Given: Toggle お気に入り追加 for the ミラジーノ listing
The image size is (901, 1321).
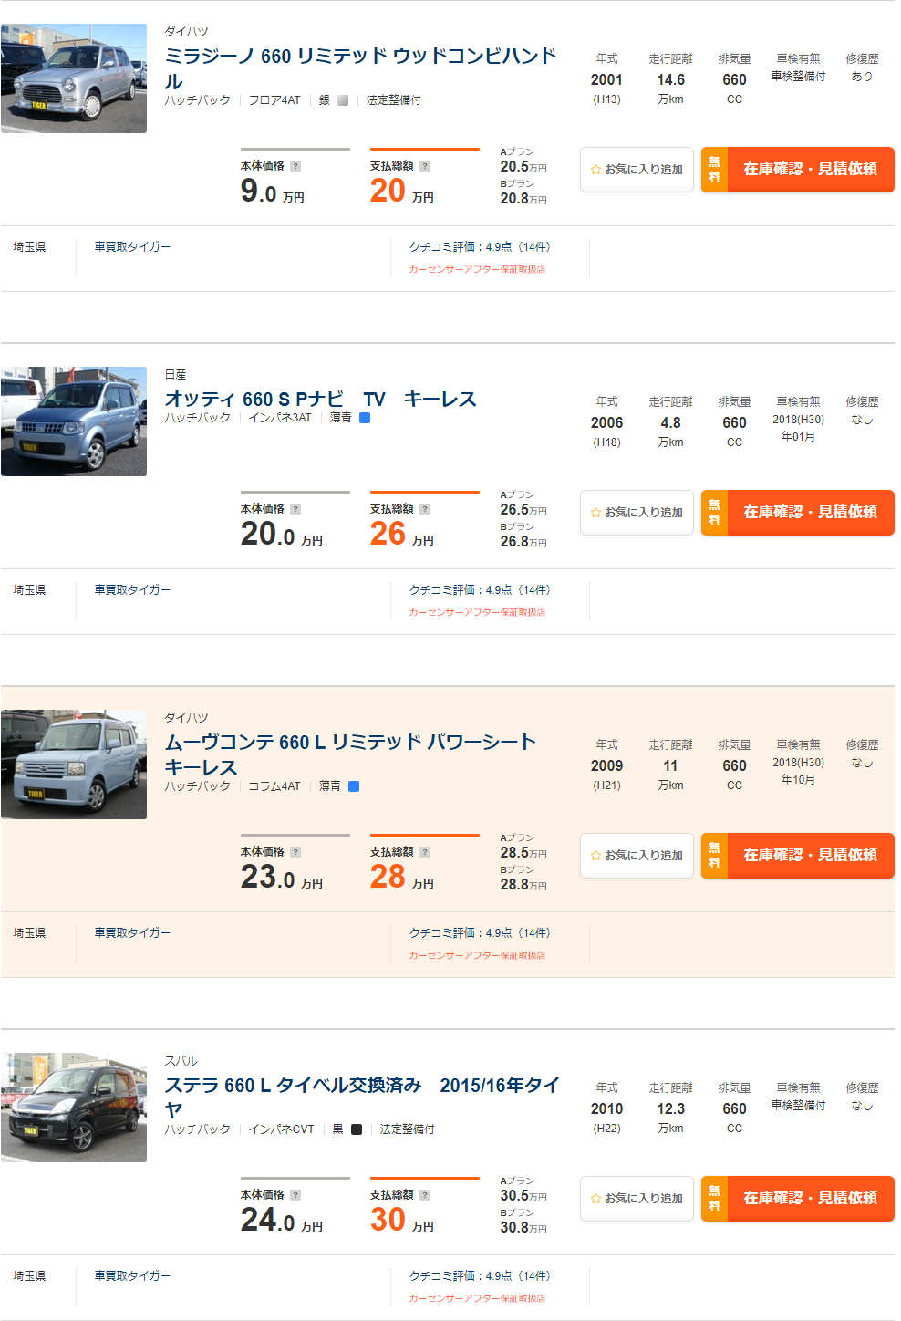Looking at the screenshot, I should pyautogui.click(x=637, y=170).
